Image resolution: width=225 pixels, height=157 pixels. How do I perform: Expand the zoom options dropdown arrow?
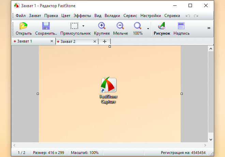[x=148, y=29]
